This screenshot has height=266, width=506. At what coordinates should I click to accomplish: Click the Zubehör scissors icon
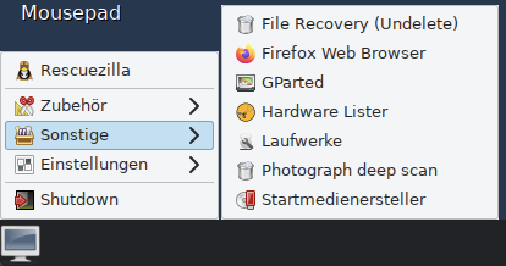pyautogui.click(x=24, y=106)
